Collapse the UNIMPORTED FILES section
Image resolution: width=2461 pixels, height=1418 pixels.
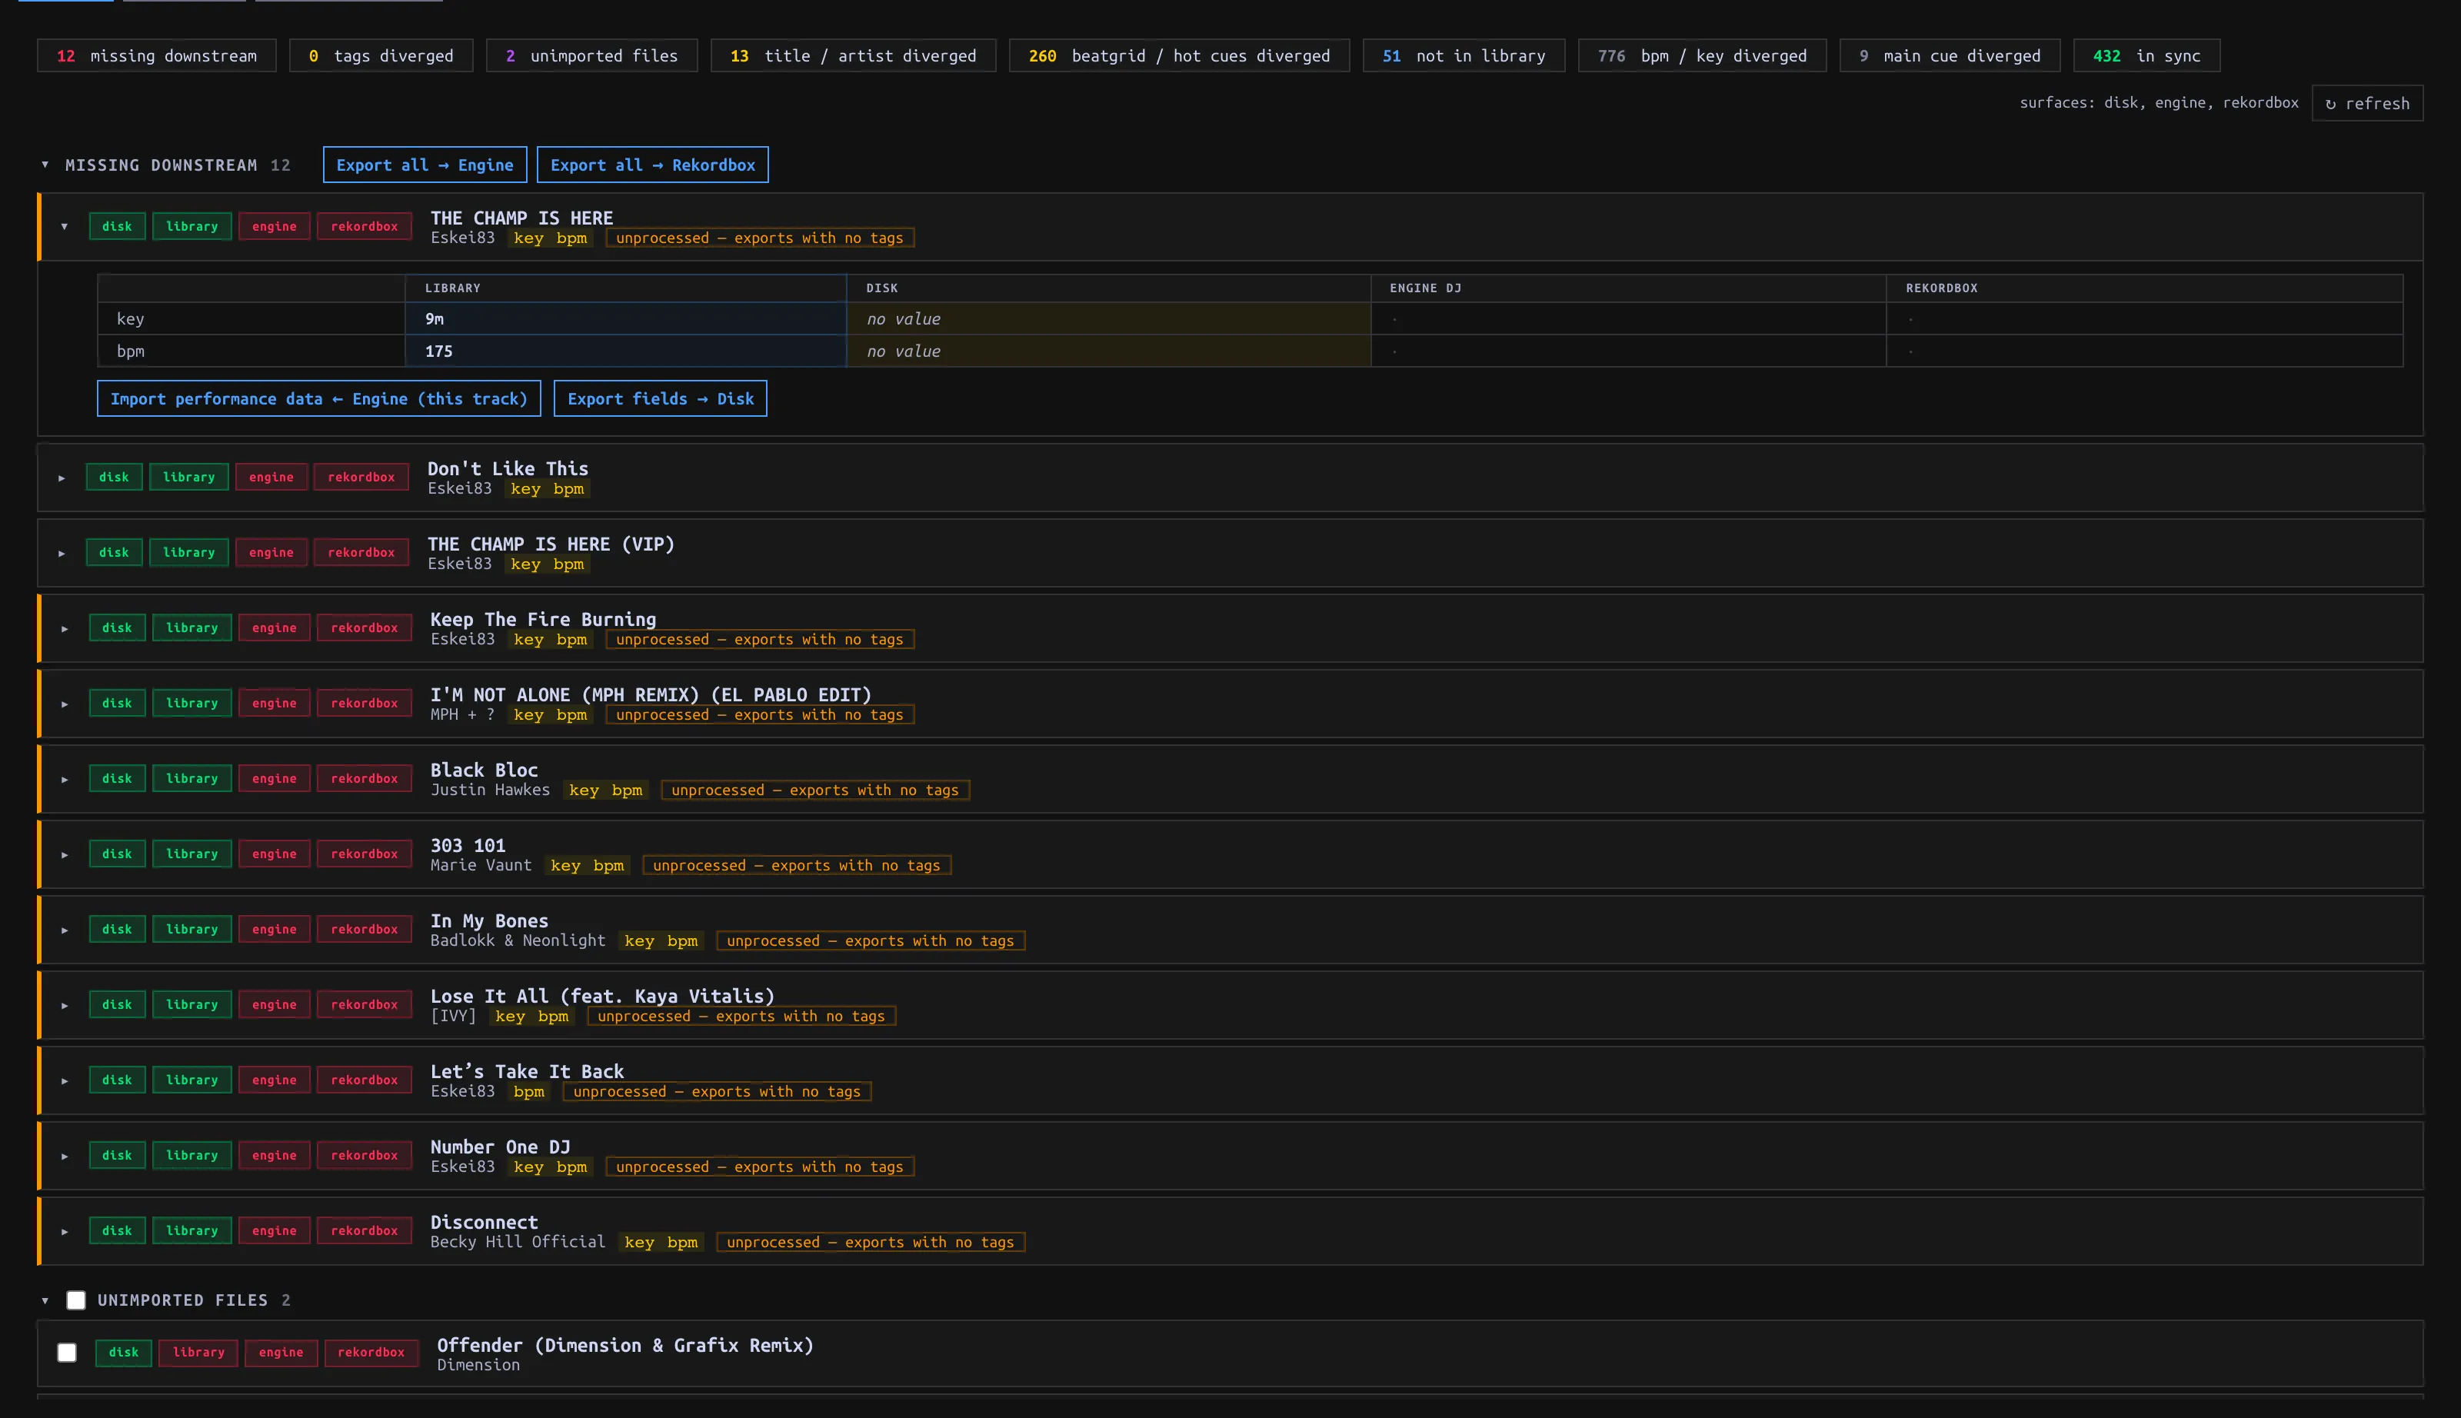coord(45,1300)
